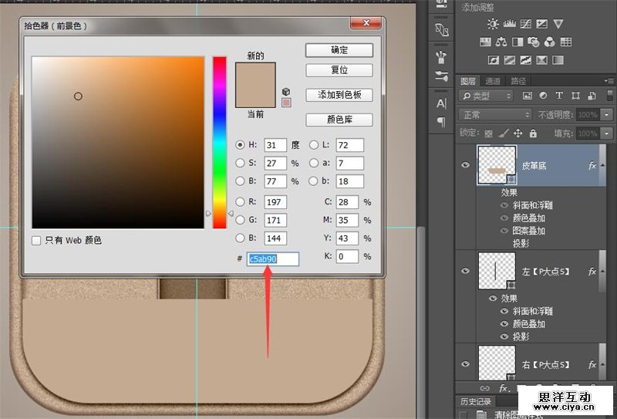Click the Brightness/Contrast adjustment sun icon
This screenshot has height=419, width=617.
click(x=493, y=24)
